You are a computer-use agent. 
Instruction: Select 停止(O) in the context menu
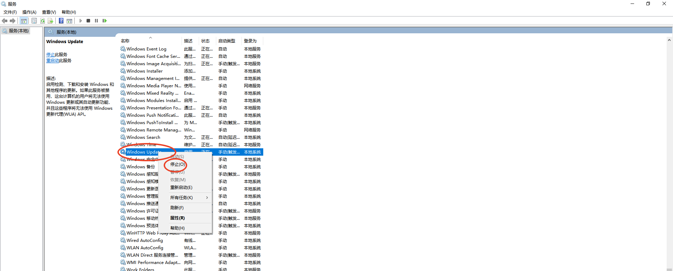pos(177,164)
